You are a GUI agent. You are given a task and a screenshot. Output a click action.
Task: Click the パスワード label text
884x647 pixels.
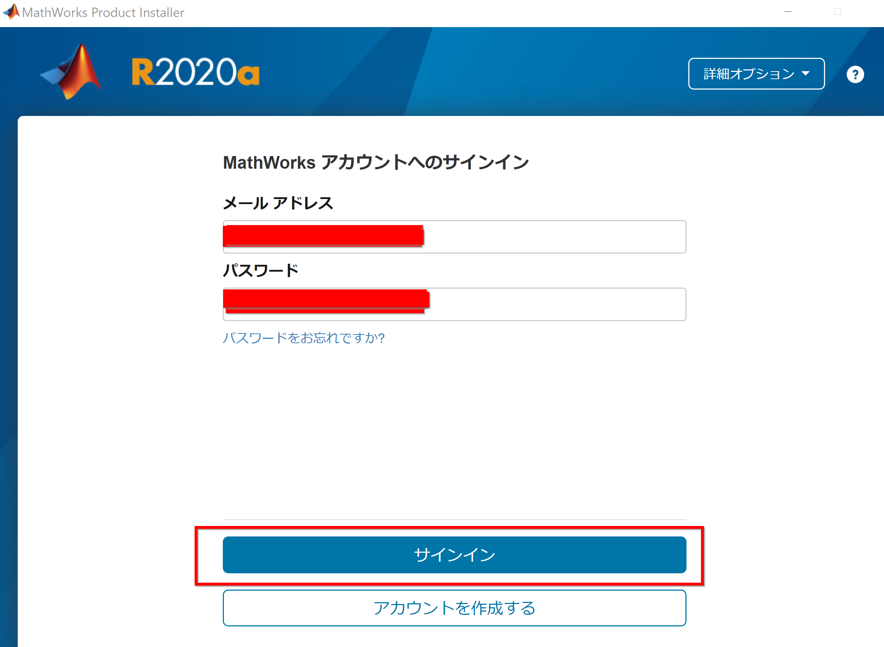tap(261, 270)
